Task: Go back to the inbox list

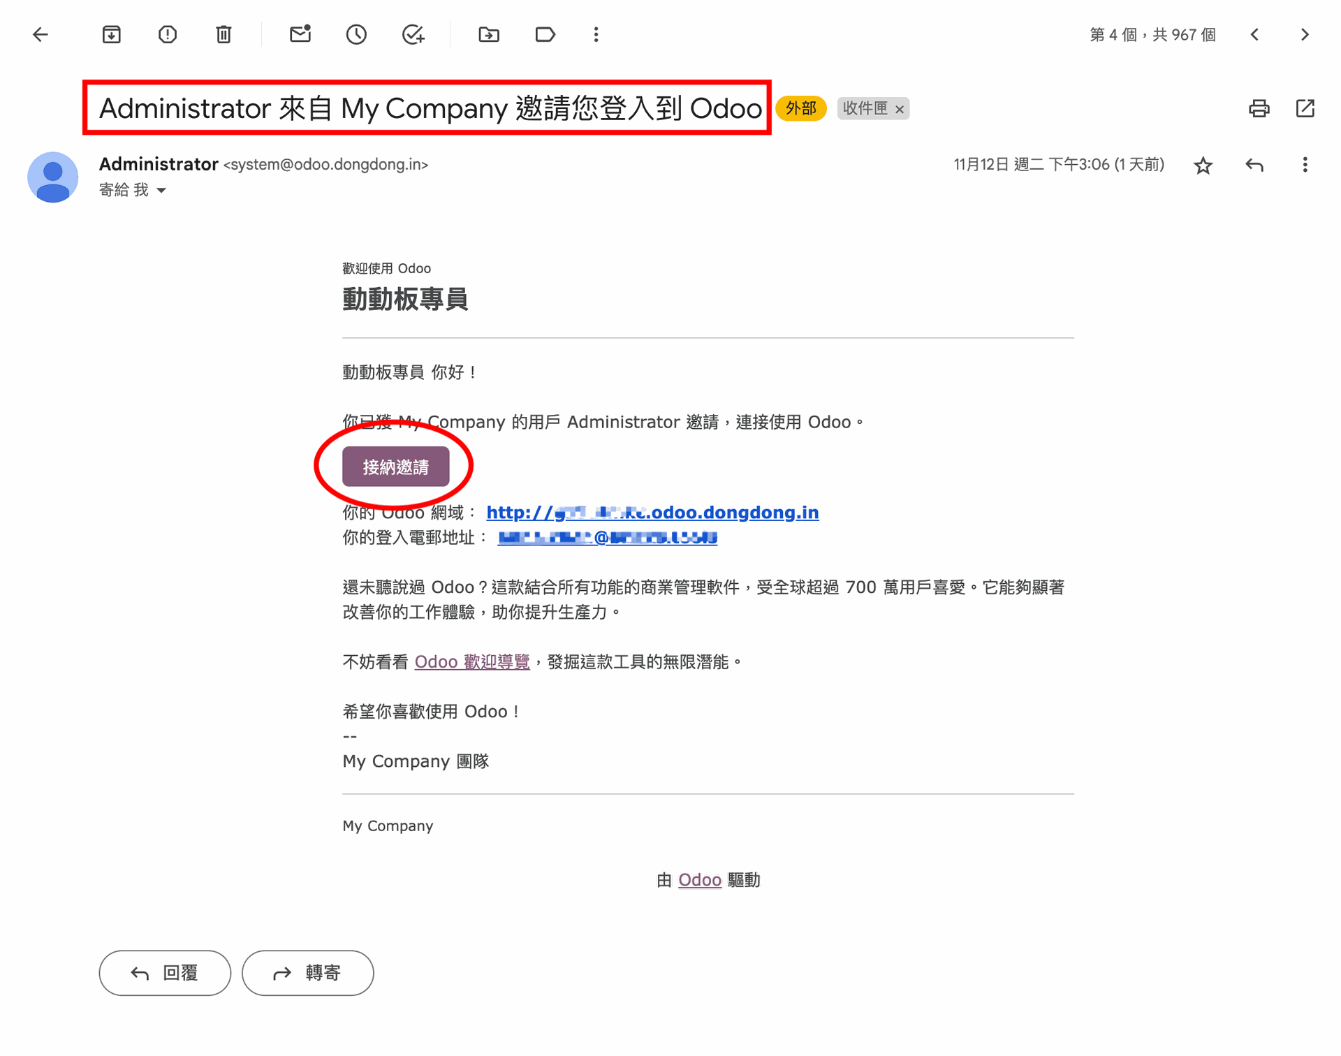Action: pos(41,34)
